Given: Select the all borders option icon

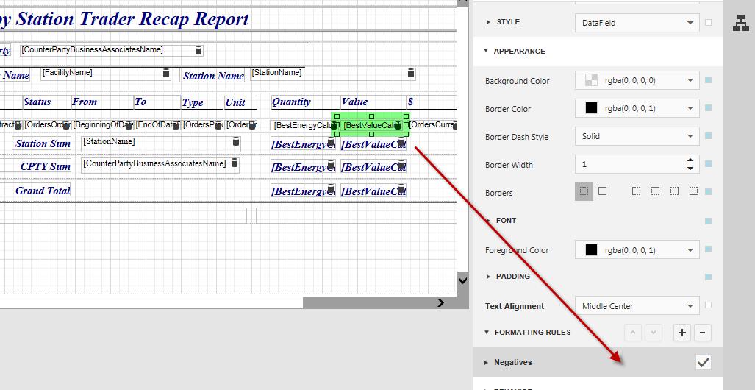Looking at the screenshot, I should [x=602, y=191].
